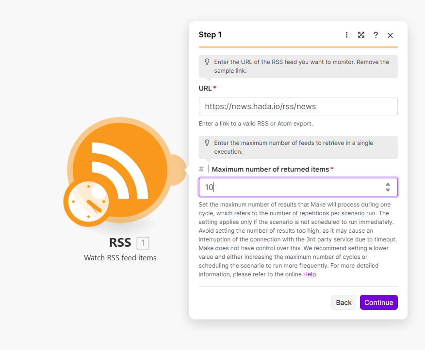Click the lightbulb icon in the maximum feeds hint
Viewport: 425px width, 350px height.
pos(207,143)
